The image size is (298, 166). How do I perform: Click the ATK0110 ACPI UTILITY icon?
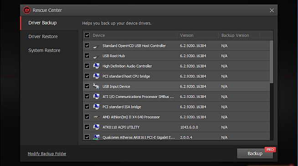[x=96, y=127]
